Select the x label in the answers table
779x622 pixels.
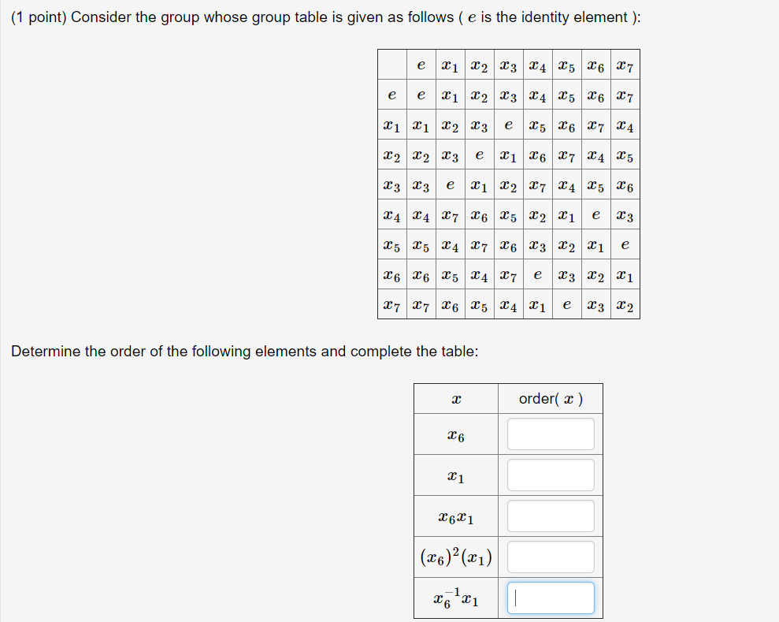pos(455,398)
